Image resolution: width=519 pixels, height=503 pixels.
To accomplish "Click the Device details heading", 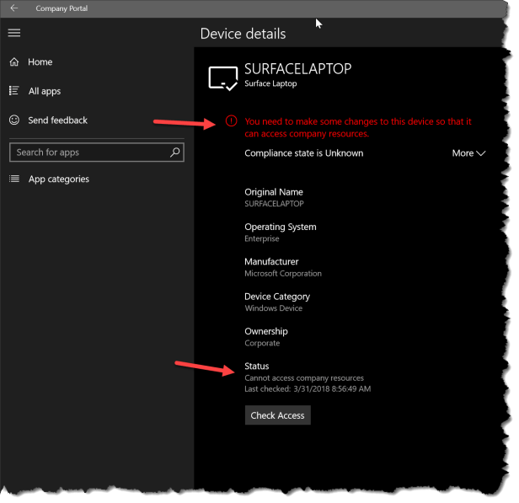I will (243, 34).
